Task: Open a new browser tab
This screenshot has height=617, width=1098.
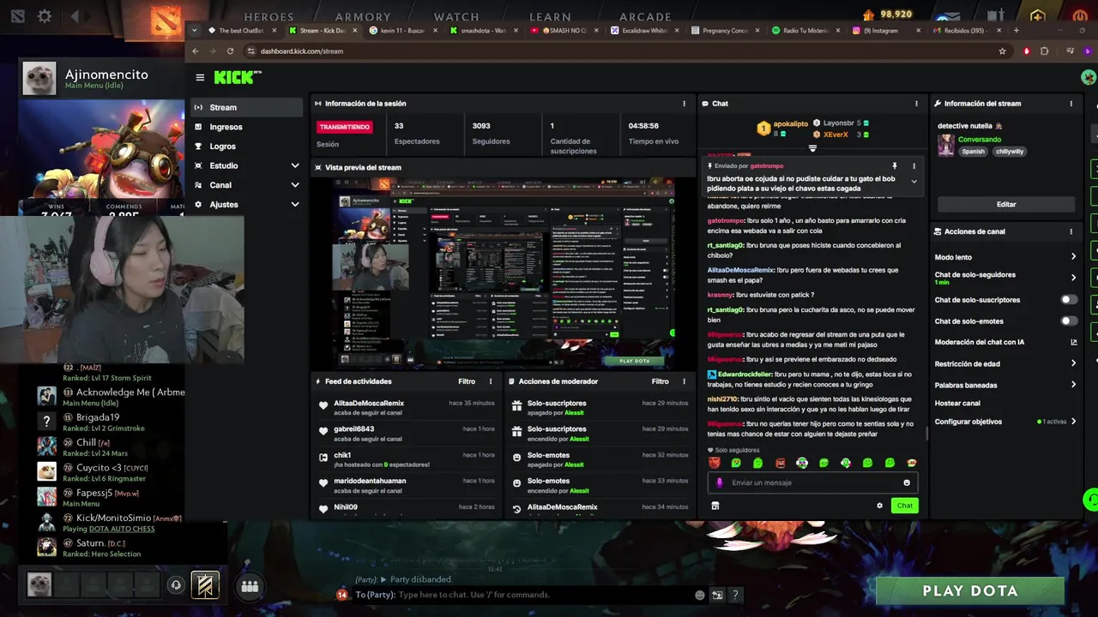Action: pyautogui.click(x=1017, y=30)
